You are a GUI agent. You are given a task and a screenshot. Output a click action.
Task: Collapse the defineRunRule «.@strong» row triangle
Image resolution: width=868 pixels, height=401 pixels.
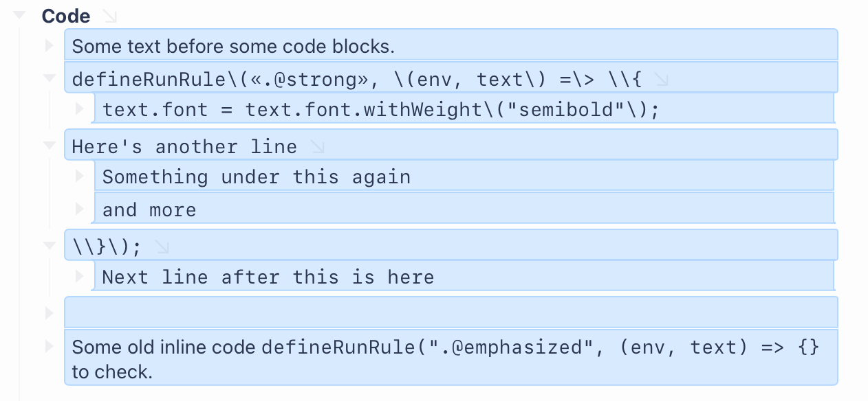[49, 78]
